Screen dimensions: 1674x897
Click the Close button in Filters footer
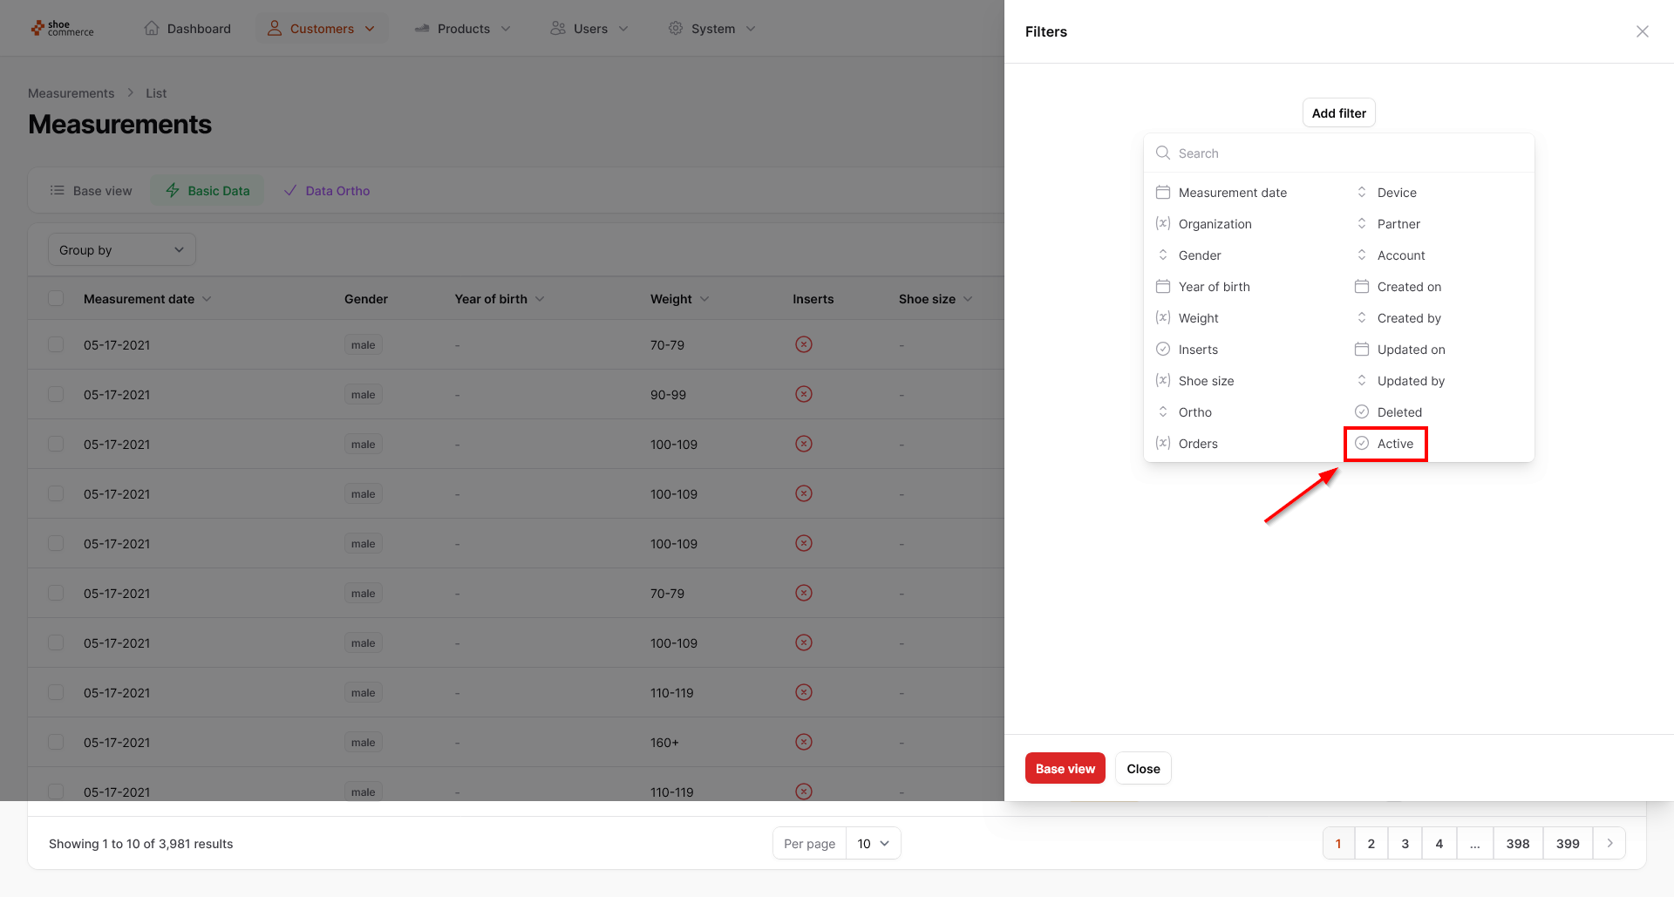[1143, 768]
